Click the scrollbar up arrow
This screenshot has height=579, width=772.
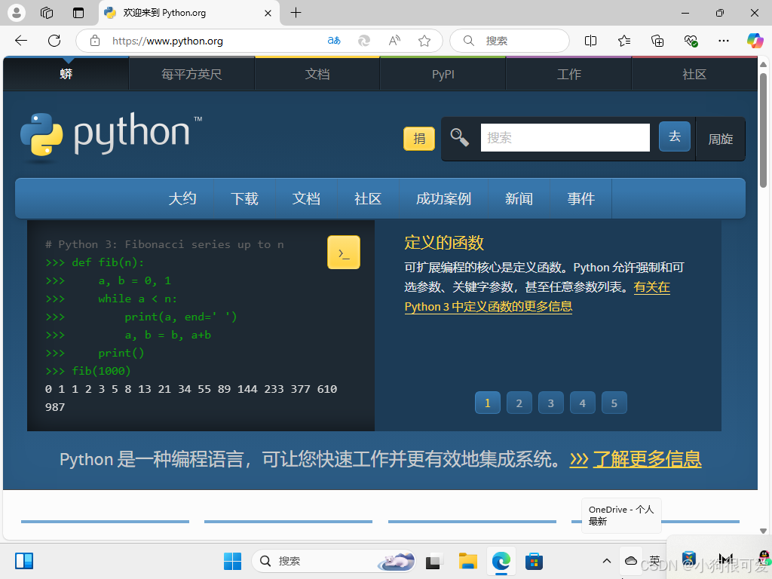(x=763, y=65)
